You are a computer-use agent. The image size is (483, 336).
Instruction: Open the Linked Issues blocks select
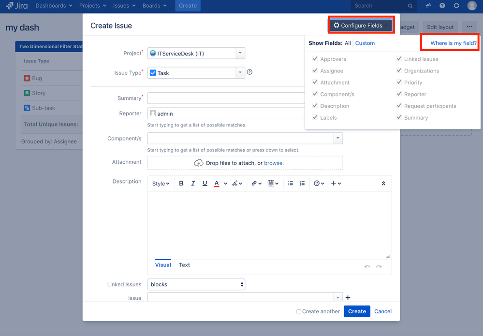coord(196,284)
